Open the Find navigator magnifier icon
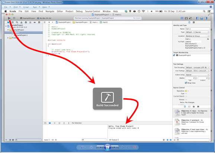Screen dimensions: 215x153 [17, 22]
